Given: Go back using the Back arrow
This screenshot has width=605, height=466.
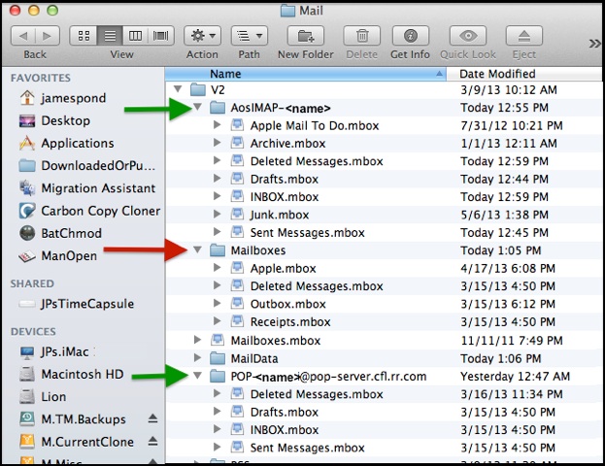Looking at the screenshot, I should (23, 36).
